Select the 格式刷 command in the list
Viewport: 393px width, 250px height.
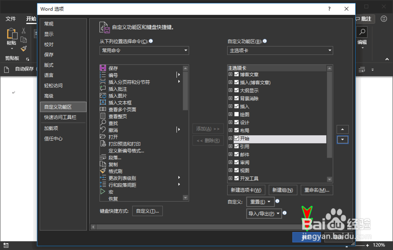tap(103, 170)
